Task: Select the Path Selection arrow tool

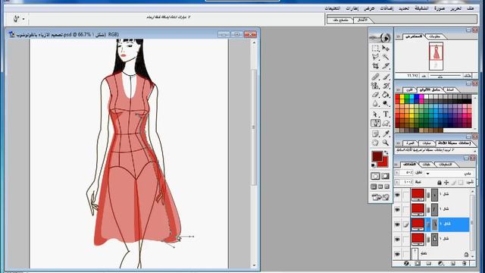Action: [375, 115]
